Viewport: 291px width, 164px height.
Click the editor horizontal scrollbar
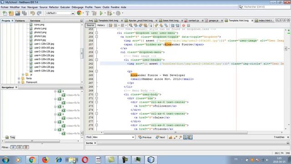click(176, 133)
